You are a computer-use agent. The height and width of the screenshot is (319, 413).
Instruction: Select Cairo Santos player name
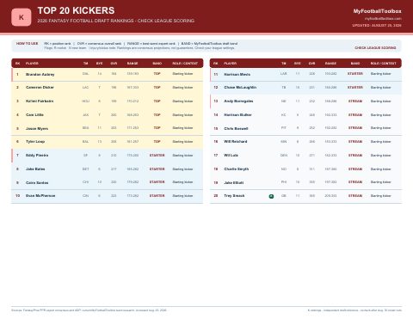click(x=37, y=182)
